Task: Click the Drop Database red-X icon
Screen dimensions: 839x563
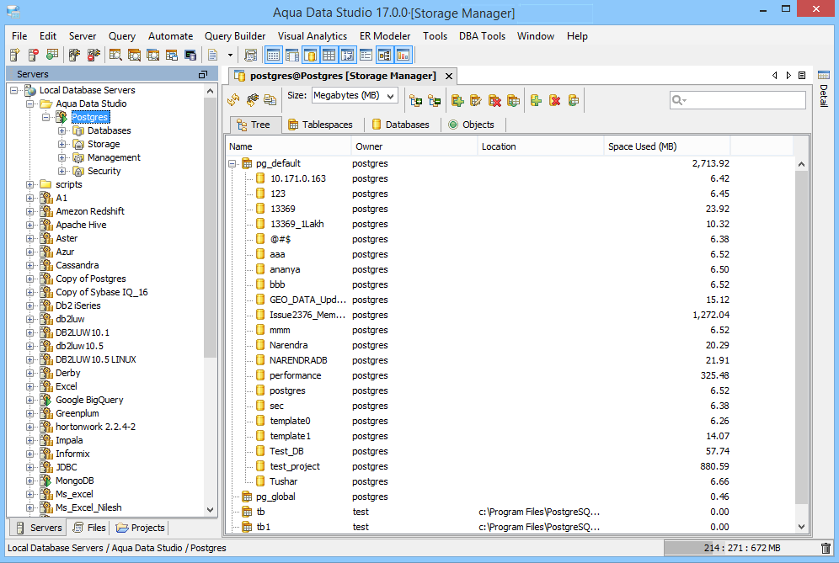Action: (555, 100)
